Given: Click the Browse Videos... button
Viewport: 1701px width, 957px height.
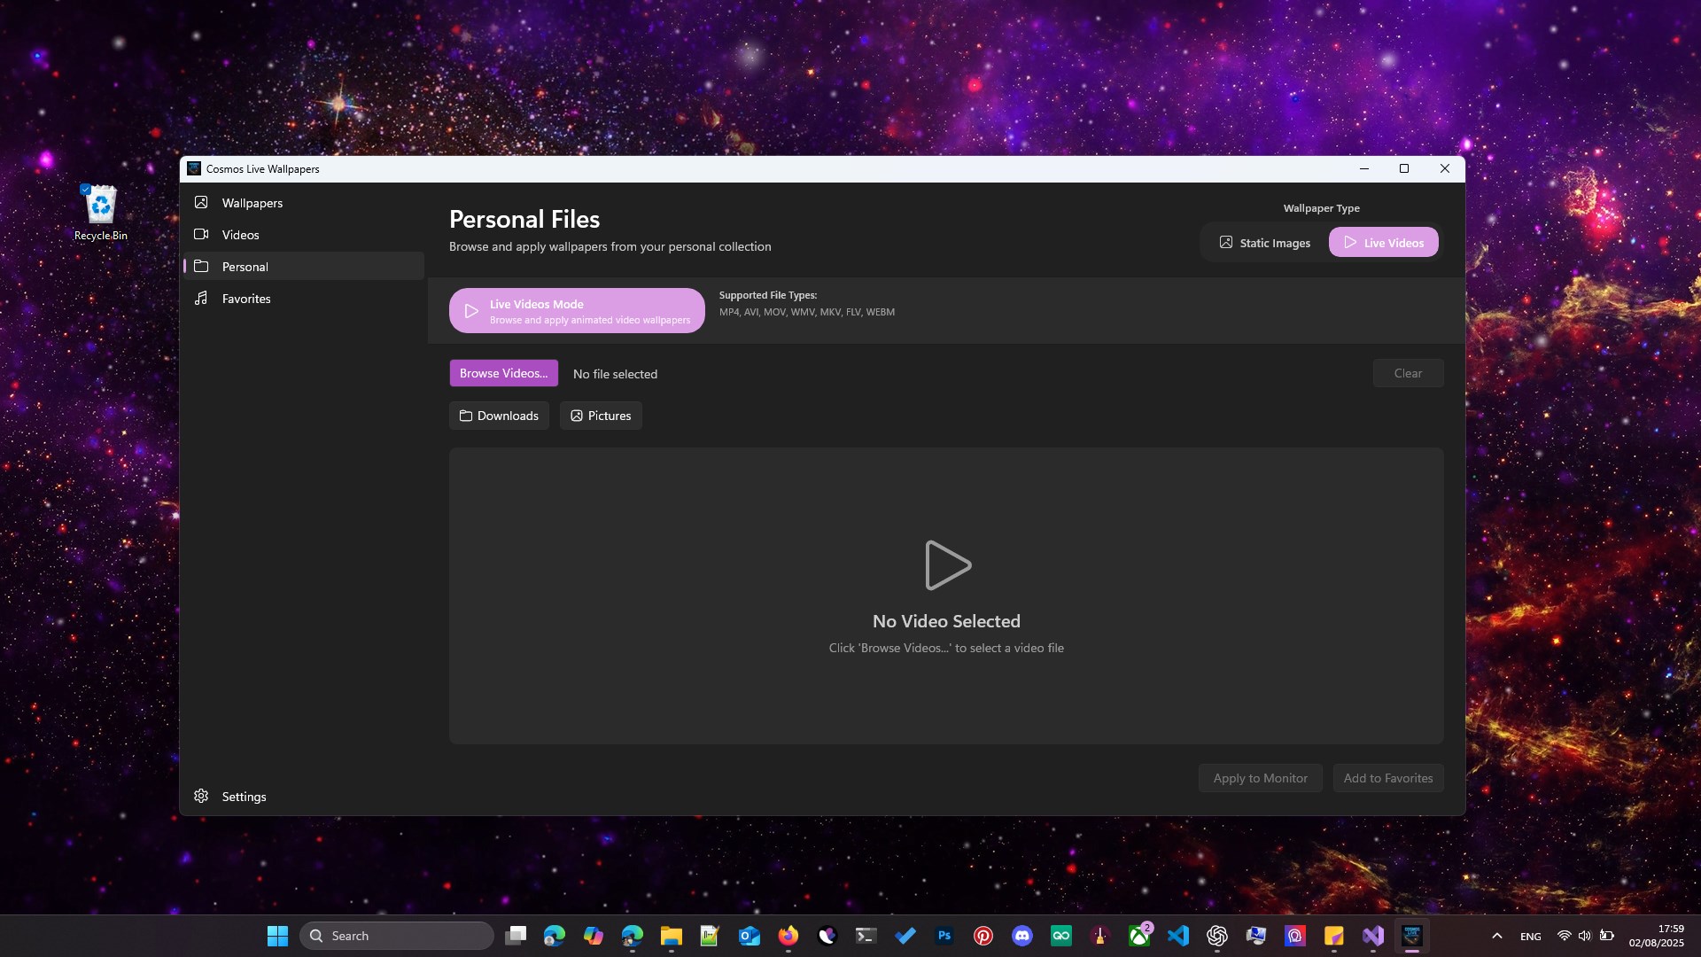Looking at the screenshot, I should (x=503, y=373).
